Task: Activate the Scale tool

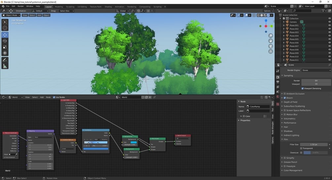Action: pos(5,47)
